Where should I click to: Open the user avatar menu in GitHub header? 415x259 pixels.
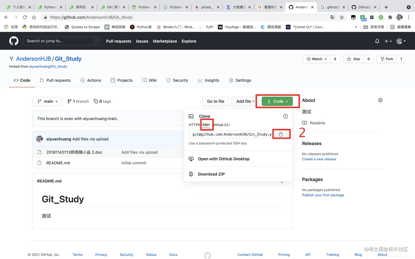[401, 41]
